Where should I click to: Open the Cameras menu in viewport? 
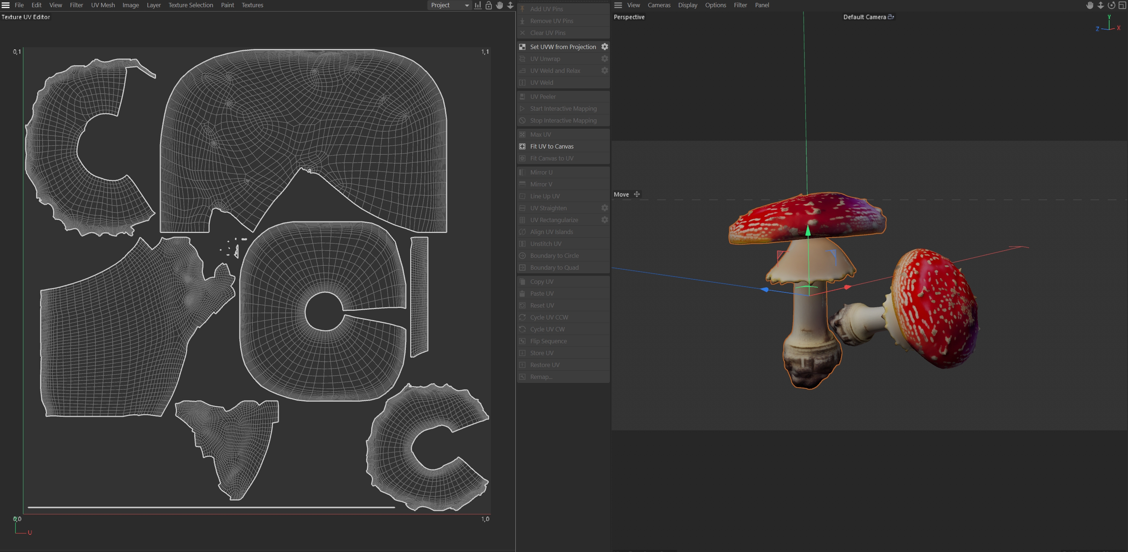coord(659,5)
